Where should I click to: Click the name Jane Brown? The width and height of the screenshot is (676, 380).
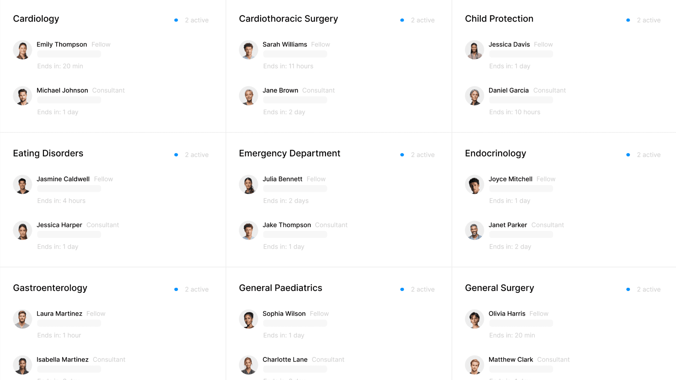[x=280, y=90]
